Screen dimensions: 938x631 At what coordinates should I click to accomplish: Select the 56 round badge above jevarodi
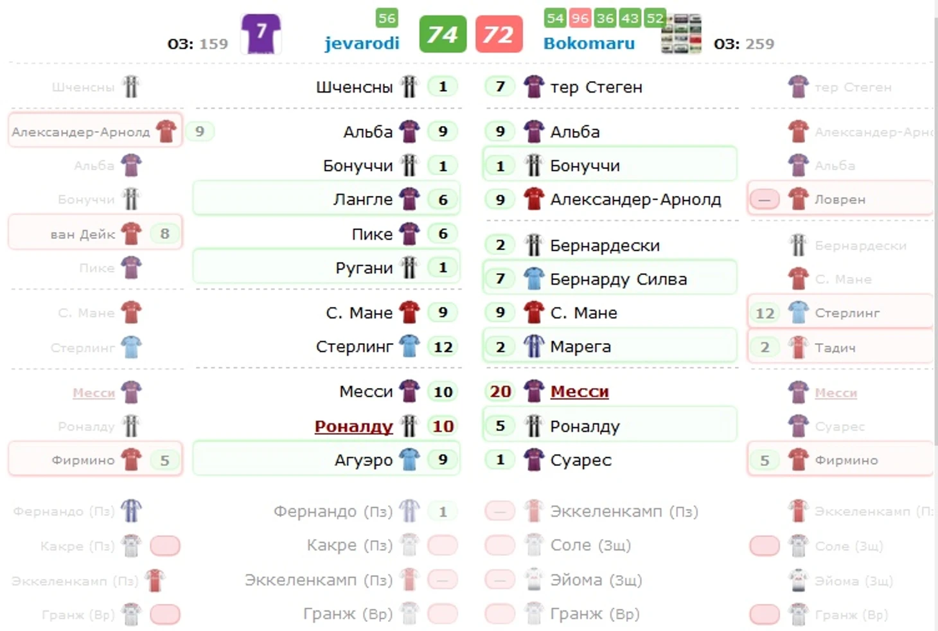coord(387,18)
